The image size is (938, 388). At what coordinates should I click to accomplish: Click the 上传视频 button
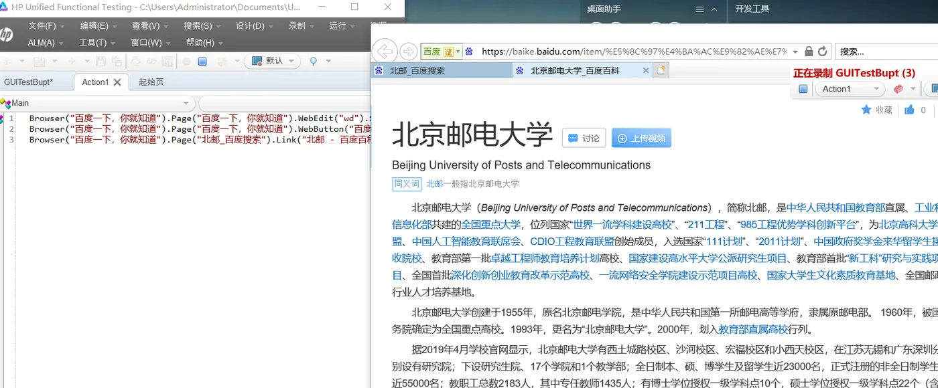click(641, 138)
